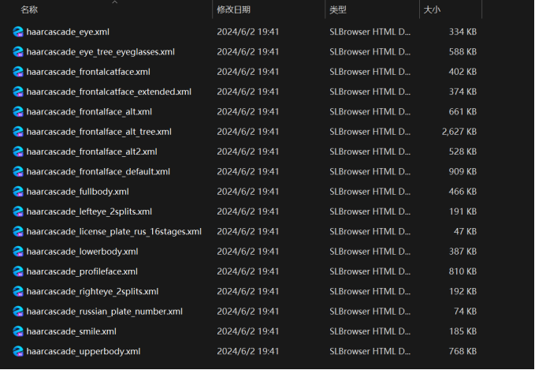Click the icon of haarcascade_lowerbody.xml
The width and height of the screenshot is (535, 370).
click(18, 252)
